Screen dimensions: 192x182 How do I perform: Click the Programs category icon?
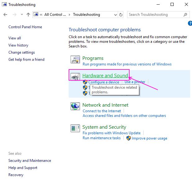pos(75,60)
